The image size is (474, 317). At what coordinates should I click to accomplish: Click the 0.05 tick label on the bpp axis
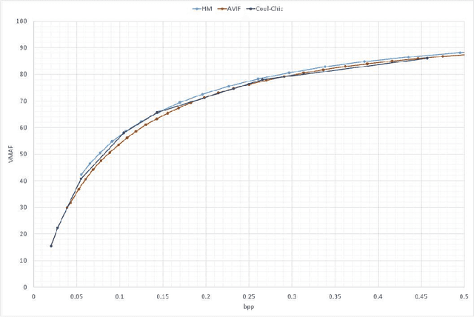click(x=76, y=296)
